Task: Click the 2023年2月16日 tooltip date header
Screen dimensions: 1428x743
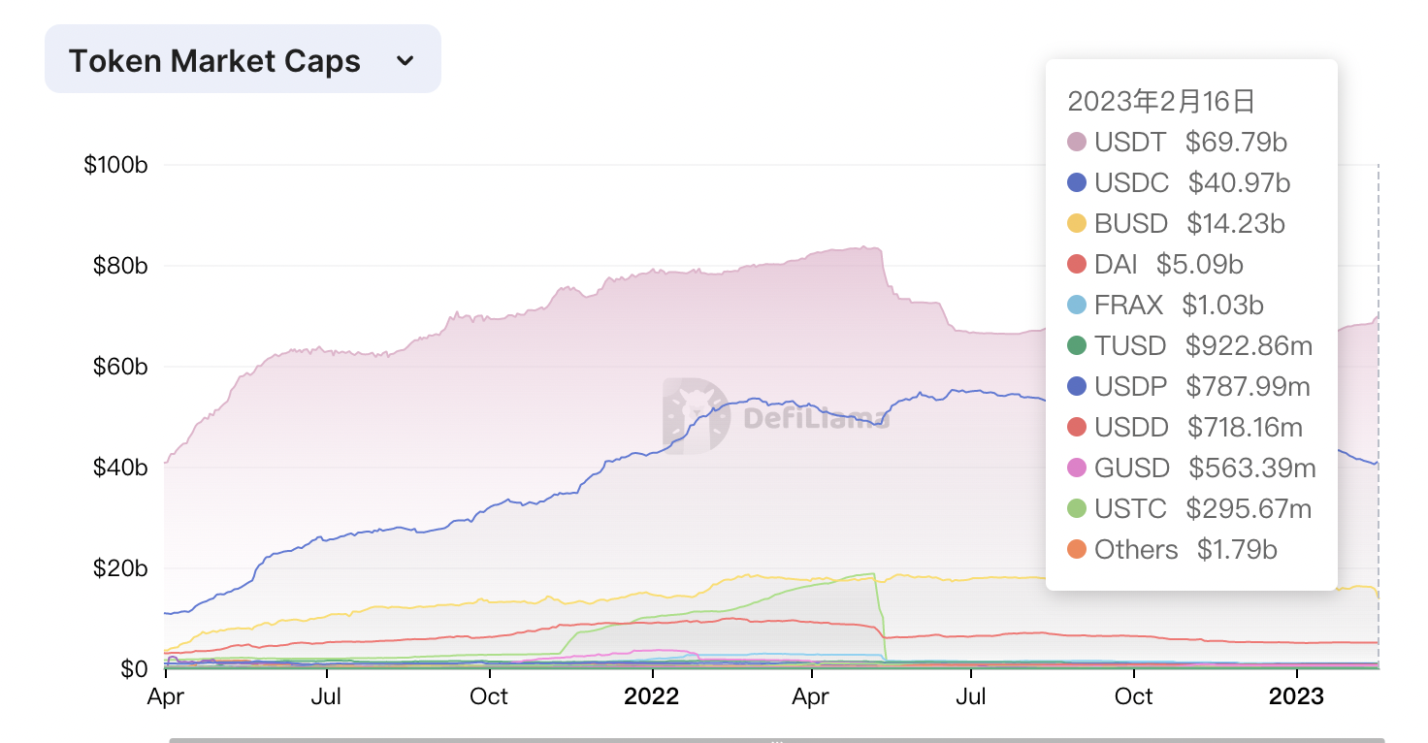Action: 1161,101
